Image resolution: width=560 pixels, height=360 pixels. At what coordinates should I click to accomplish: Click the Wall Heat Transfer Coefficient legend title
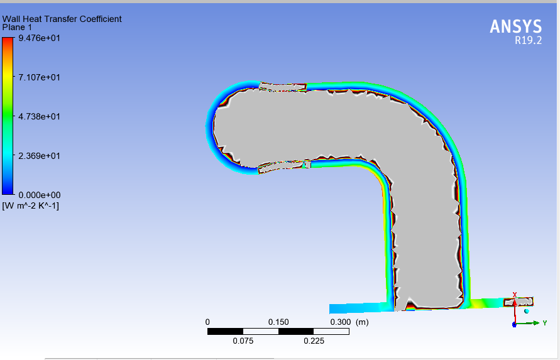62,19
